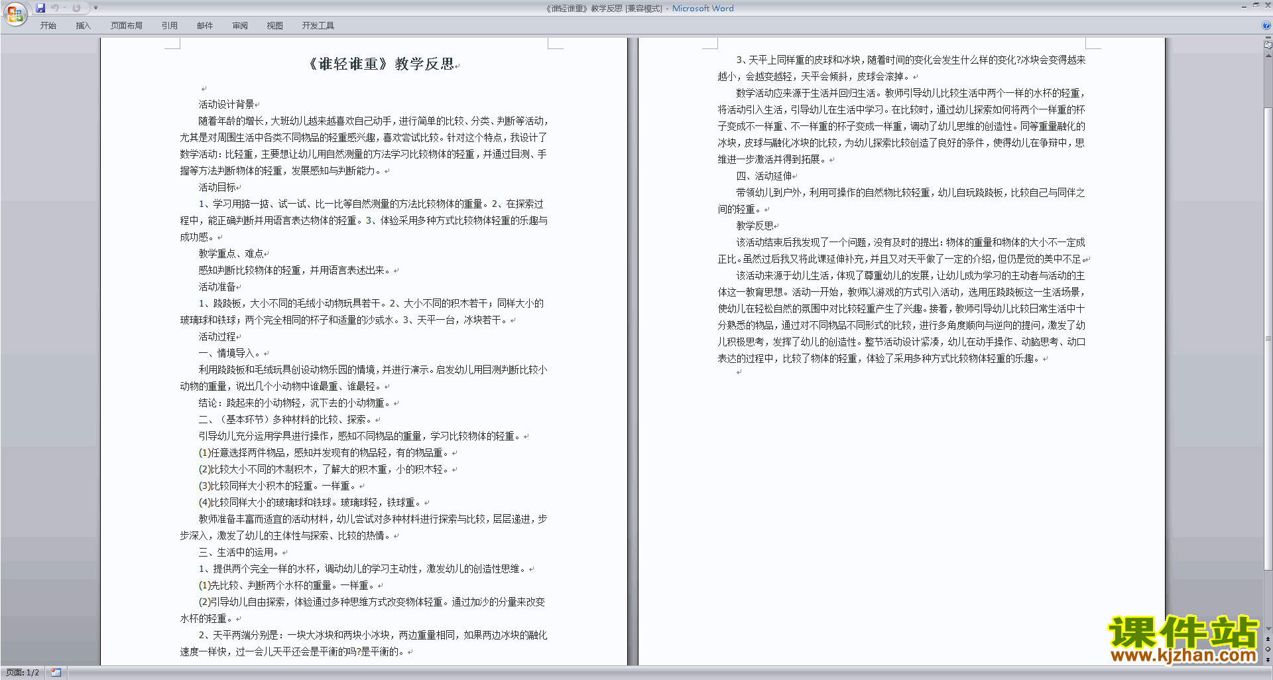Click the heading 教学重点、难点
1273x680 pixels.
[231, 253]
